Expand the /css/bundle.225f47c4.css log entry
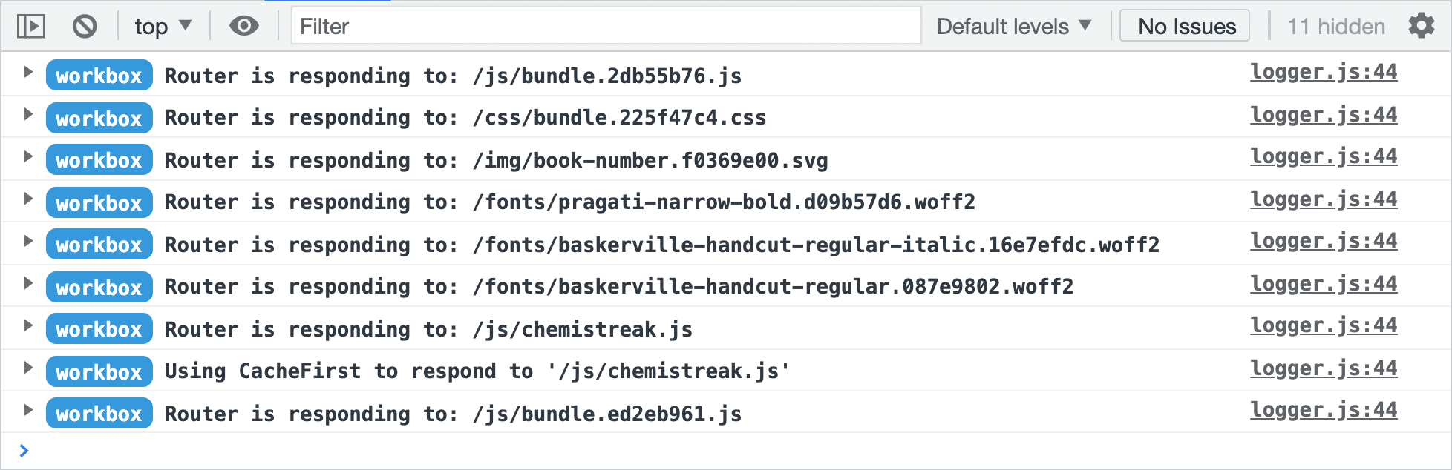This screenshot has height=470, width=1452. [28, 114]
